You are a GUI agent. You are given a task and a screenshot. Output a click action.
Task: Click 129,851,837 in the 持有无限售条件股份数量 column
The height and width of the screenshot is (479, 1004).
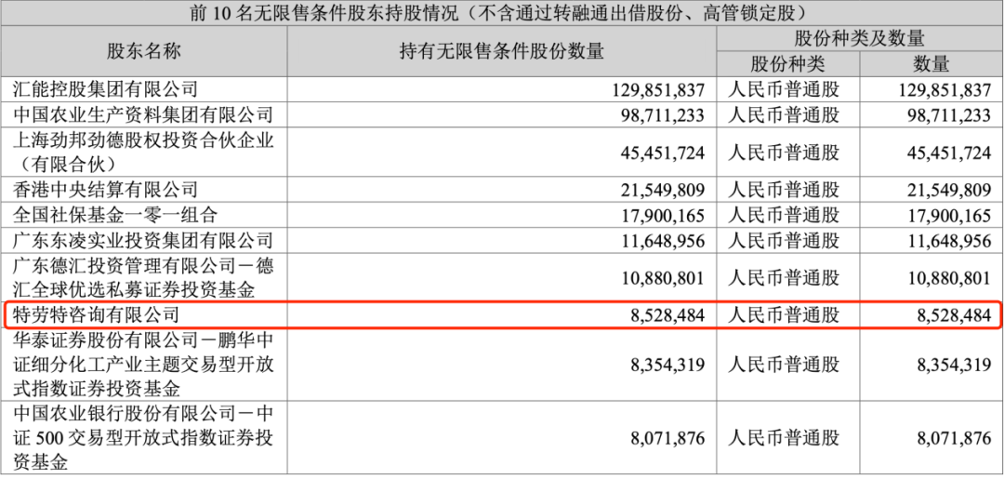pyautogui.click(x=659, y=89)
